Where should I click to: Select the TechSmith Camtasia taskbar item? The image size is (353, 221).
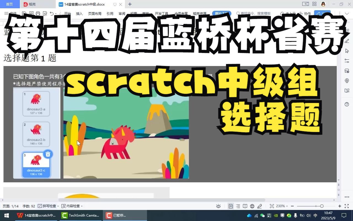[81, 215]
